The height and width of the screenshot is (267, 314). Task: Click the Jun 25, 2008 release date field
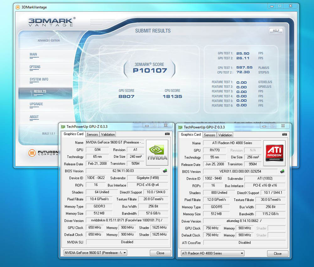(215, 164)
